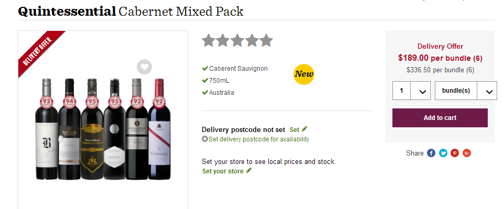The image size is (504, 209).
Task: Click the grey X availability icon
Action: (205, 139)
